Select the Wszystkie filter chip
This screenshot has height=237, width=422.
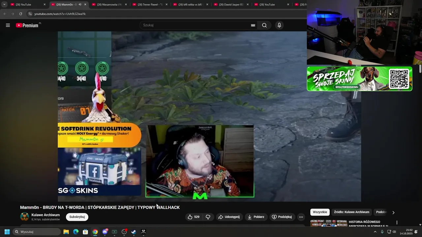[x=320, y=212]
